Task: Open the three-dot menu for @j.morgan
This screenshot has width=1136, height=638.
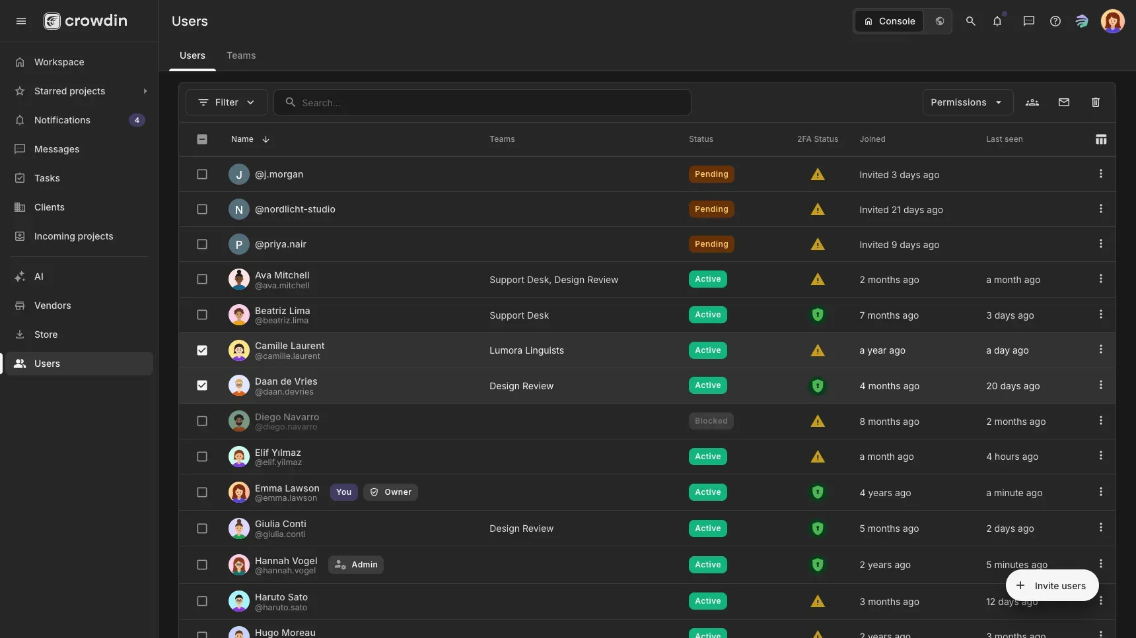Action: pos(1100,174)
